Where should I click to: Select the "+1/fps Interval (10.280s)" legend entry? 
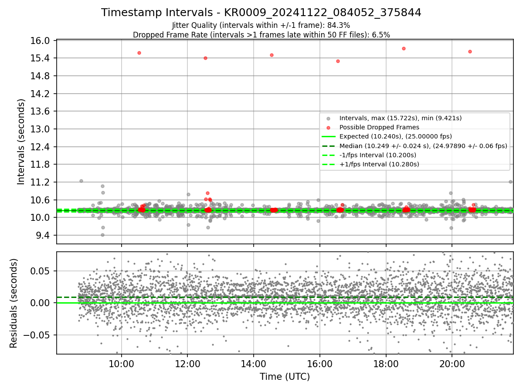379,164
